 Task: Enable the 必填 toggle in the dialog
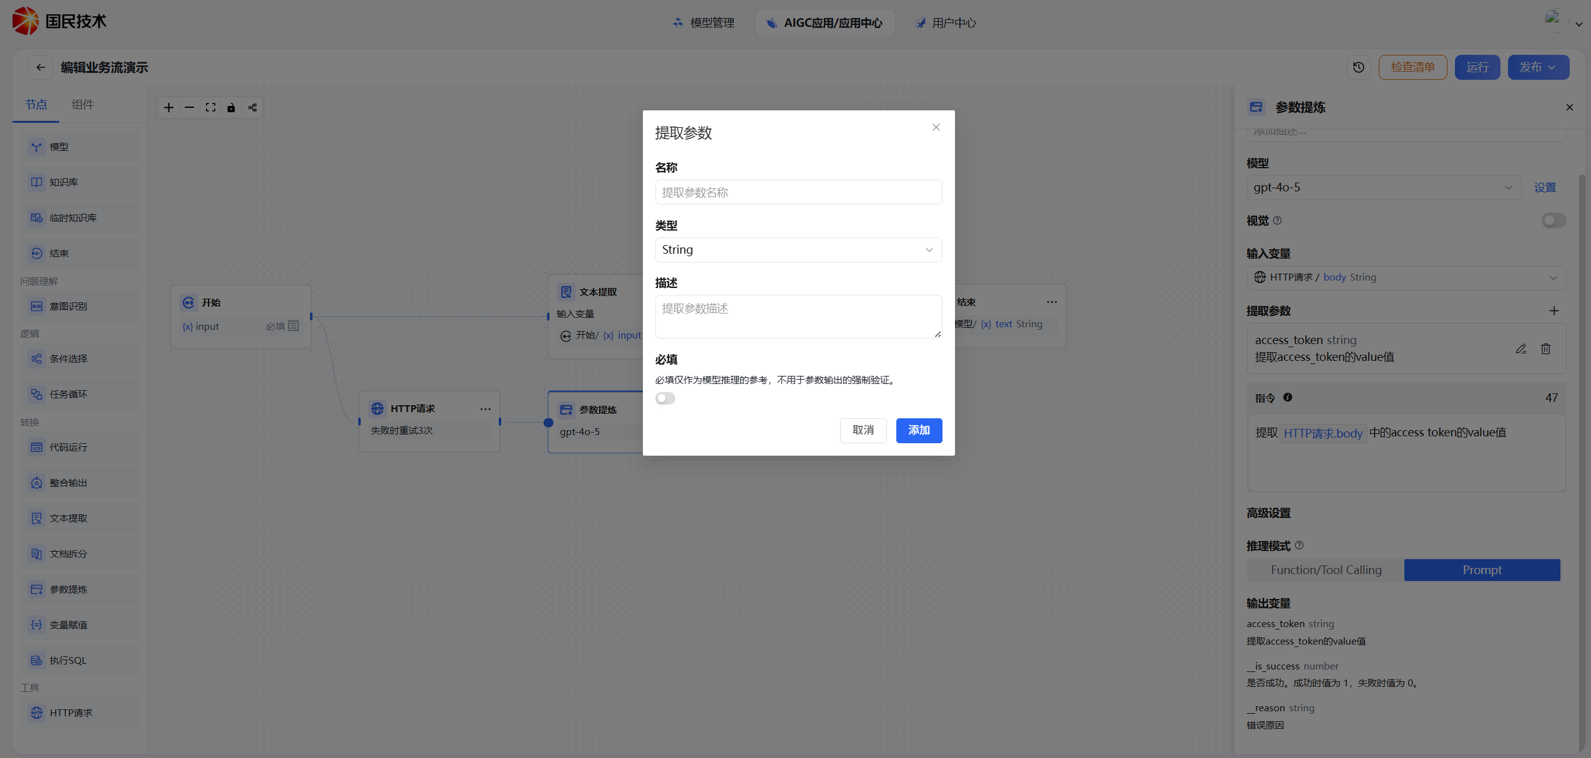tap(665, 398)
